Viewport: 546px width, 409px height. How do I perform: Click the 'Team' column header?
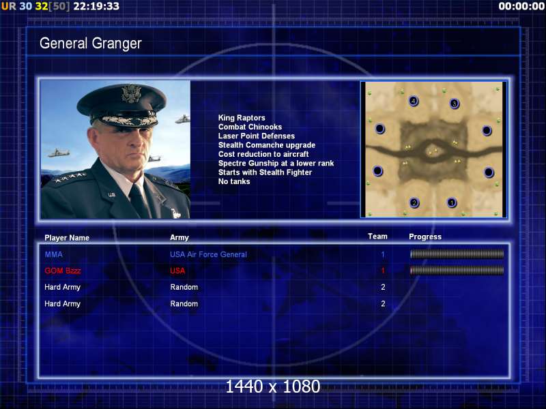pyautogui.click(x=377, y=237)
